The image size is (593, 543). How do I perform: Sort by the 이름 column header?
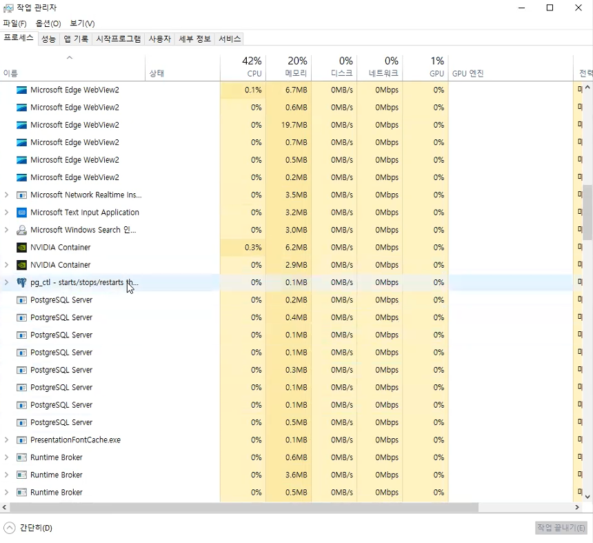(x=72, y=68)
